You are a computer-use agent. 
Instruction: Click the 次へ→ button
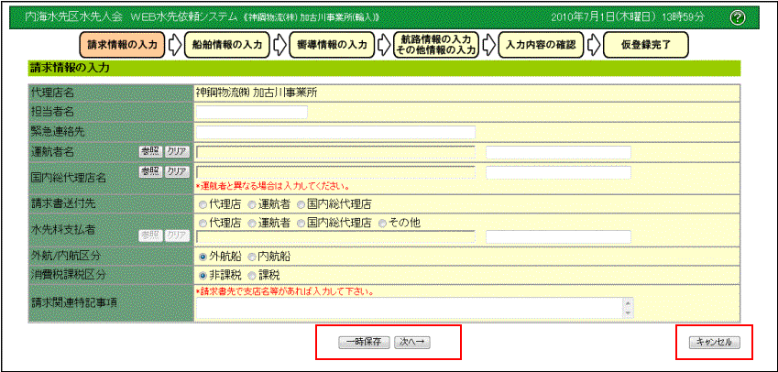pos(412,342)
